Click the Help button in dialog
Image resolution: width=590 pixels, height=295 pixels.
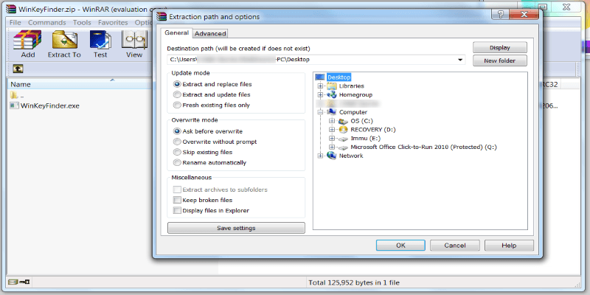pos(509,246)
